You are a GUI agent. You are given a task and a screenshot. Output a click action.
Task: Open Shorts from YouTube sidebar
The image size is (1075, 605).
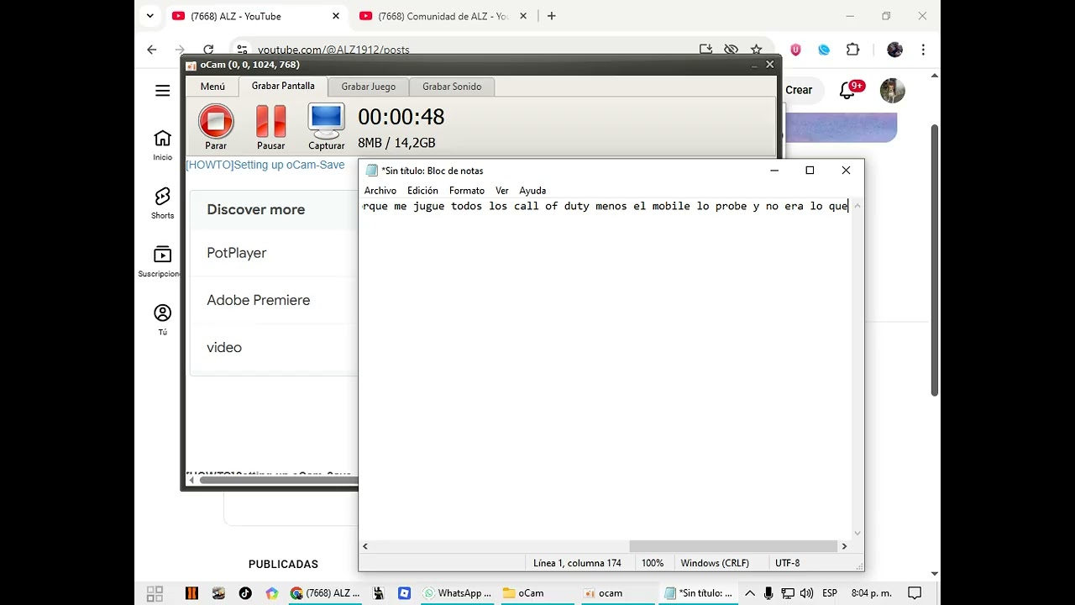162,203
